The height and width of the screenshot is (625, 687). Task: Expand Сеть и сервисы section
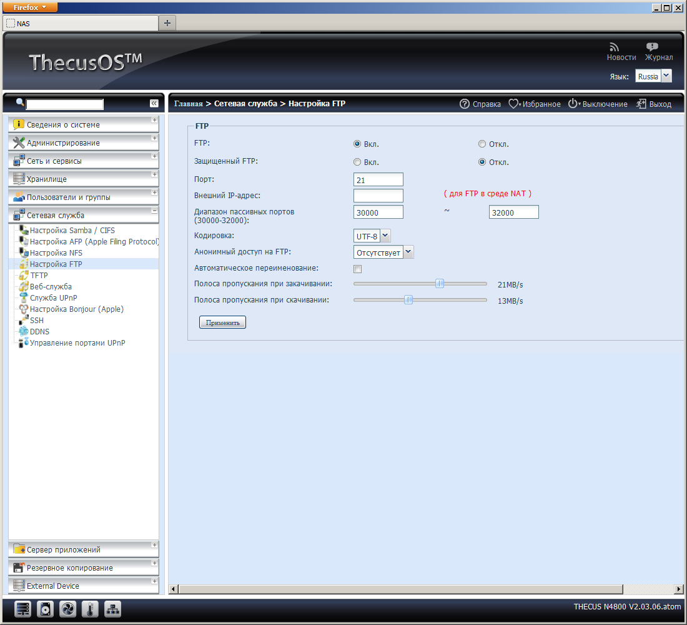tap(154, 156)
